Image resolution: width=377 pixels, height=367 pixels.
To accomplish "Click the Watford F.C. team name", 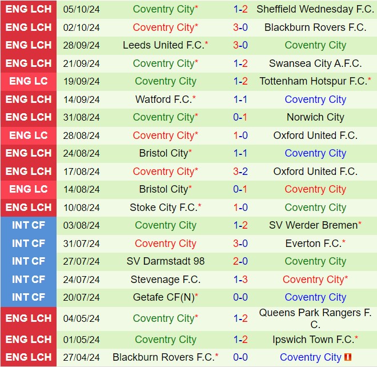I will pos(163,99).
